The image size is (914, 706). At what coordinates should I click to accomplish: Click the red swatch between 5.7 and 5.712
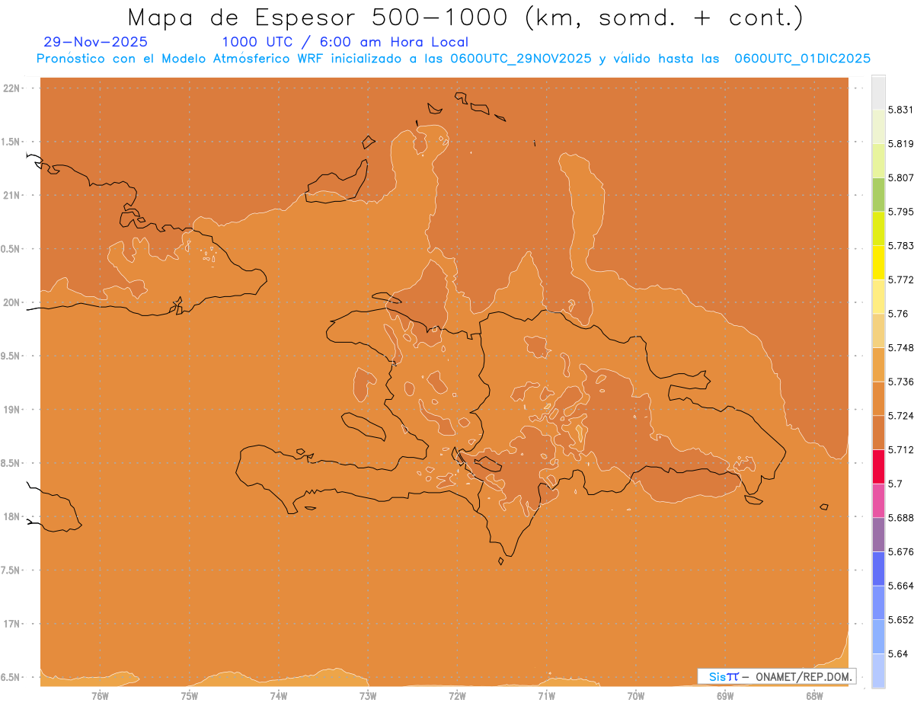point(878,466)
